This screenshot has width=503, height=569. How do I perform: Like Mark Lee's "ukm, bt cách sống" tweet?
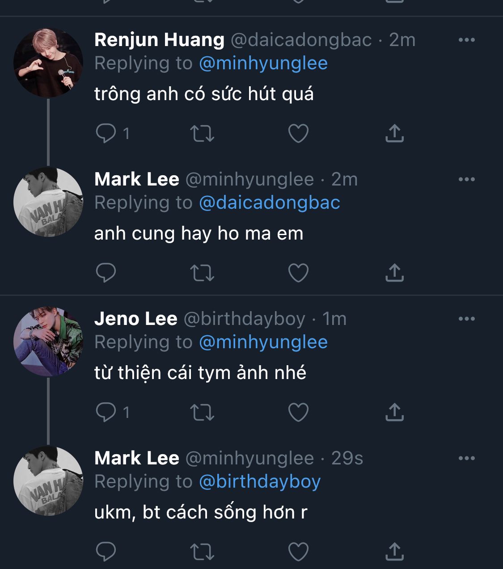click(298, 552)
